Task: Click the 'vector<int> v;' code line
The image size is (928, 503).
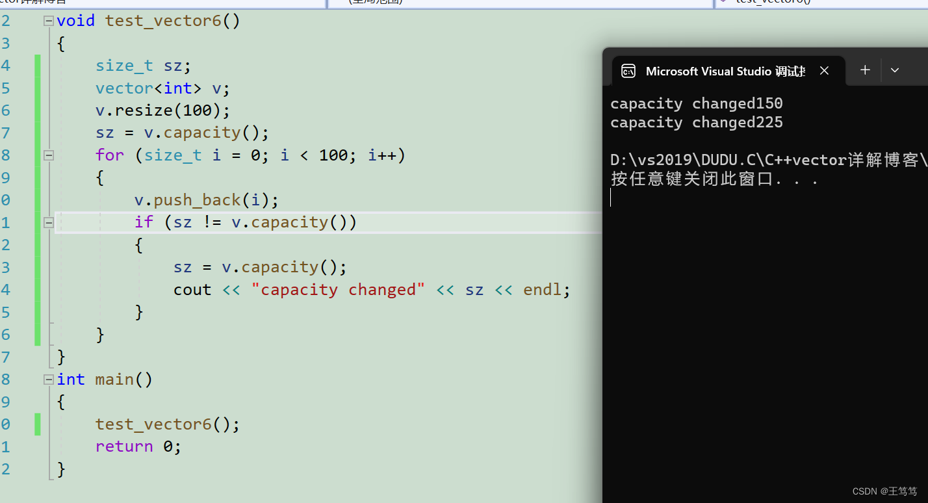Action: pyautogui.click(x=162, y=88)
